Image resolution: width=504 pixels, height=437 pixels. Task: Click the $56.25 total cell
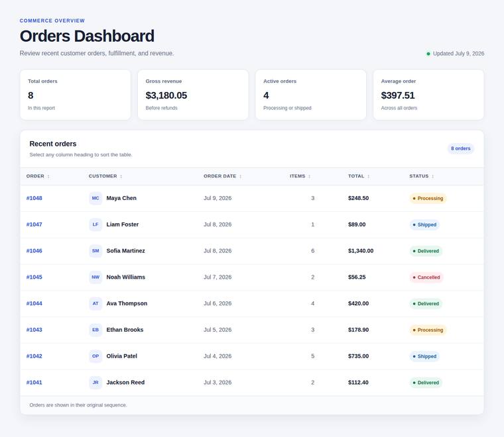[x=357, y=277]
